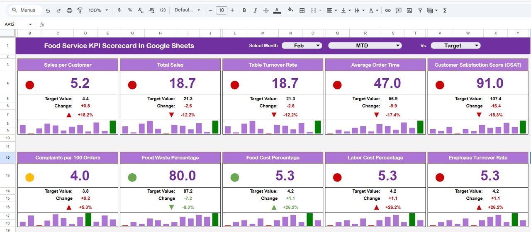
Task: Click the Insert link icon
Action: [x=388, y=10]
